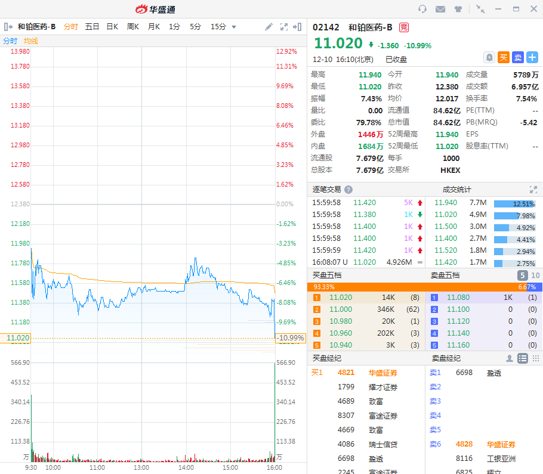Open more timeframe options dropdown arrow
The height and width of the screenshot is (474, 543).
click(x=234, y=27)
